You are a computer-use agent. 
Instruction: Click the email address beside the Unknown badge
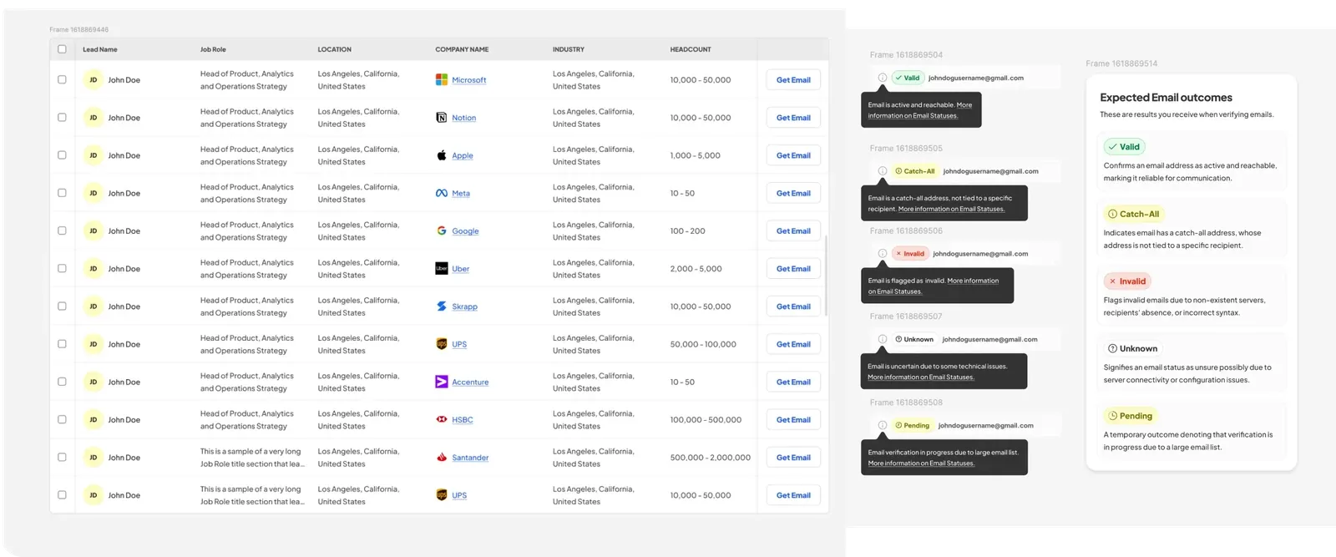click(989, 339)
